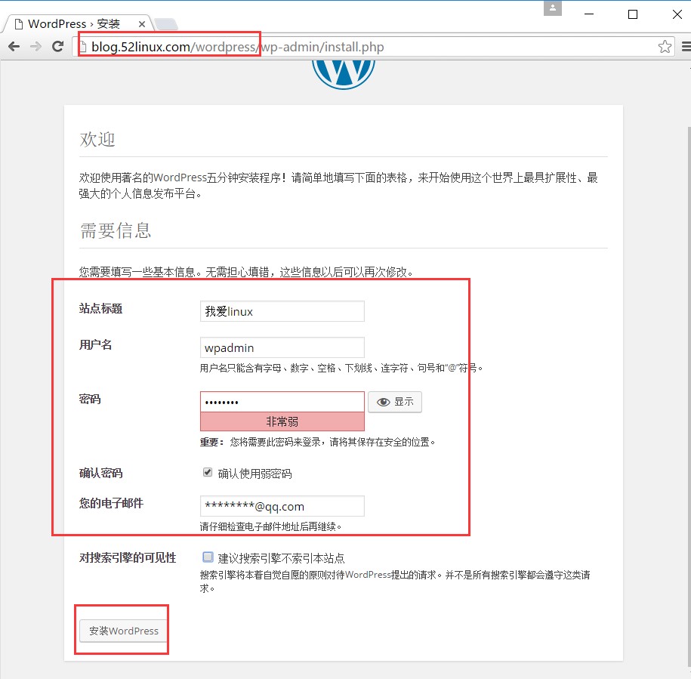The image size is (691, 679).
Task: Click the 您的电子邮件 email field
Action: 282,506
